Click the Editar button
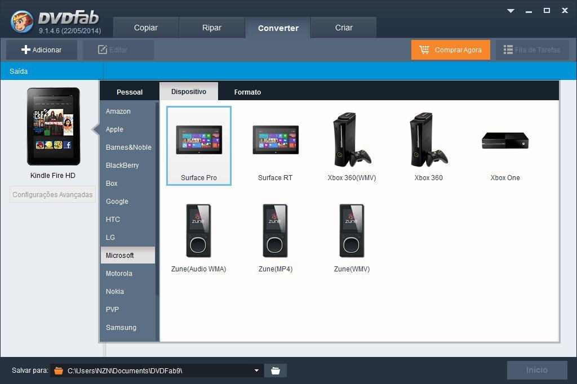The image size is (577, 384). click(118, 50)
